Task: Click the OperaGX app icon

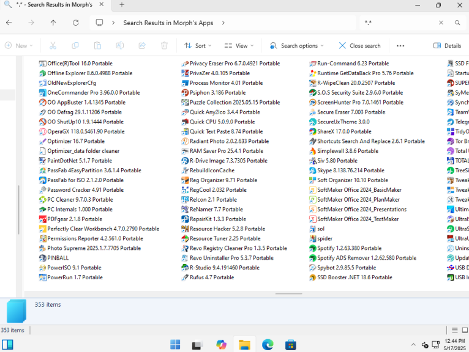Action: coord(42,131)
